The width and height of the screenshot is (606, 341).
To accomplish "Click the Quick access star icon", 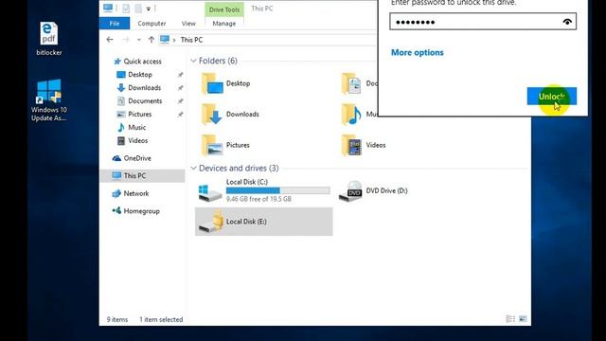I will 117,61.
